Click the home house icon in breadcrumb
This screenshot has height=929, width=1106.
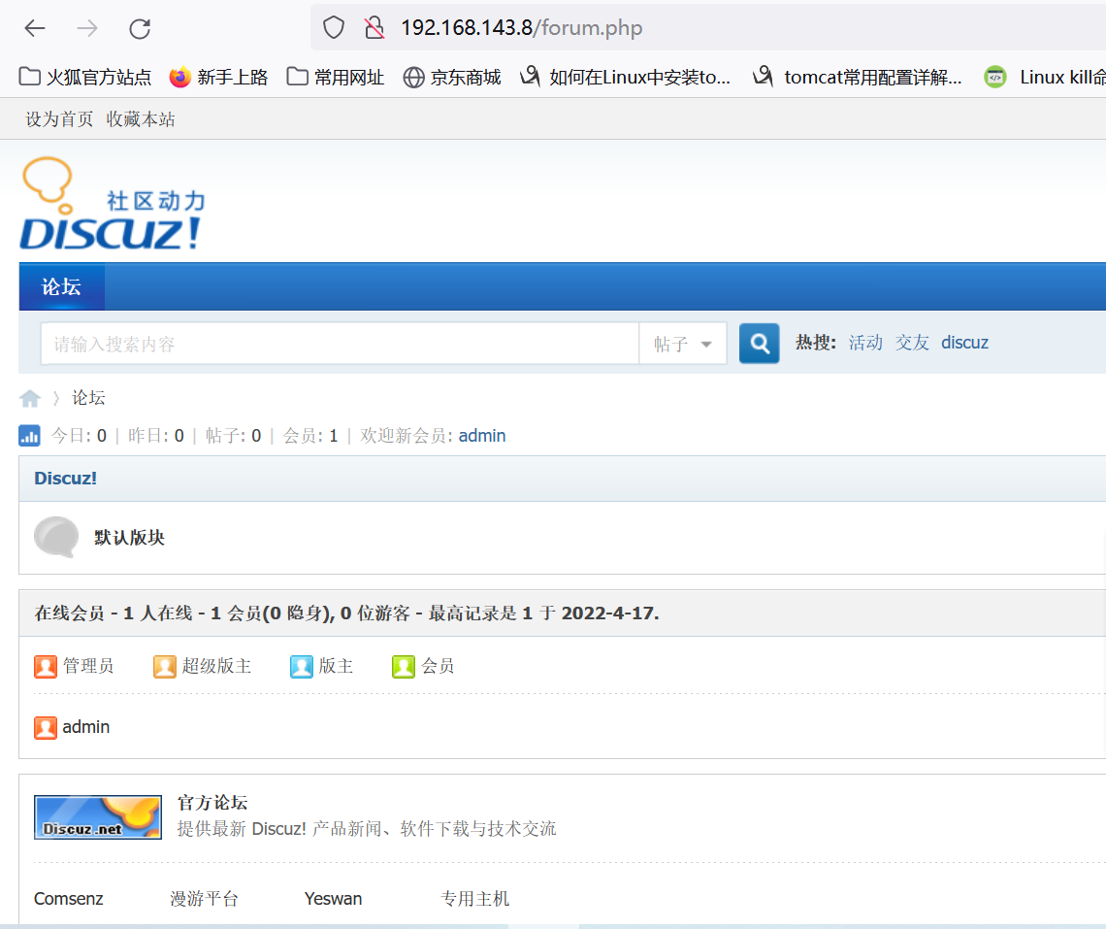coord(29,398)
